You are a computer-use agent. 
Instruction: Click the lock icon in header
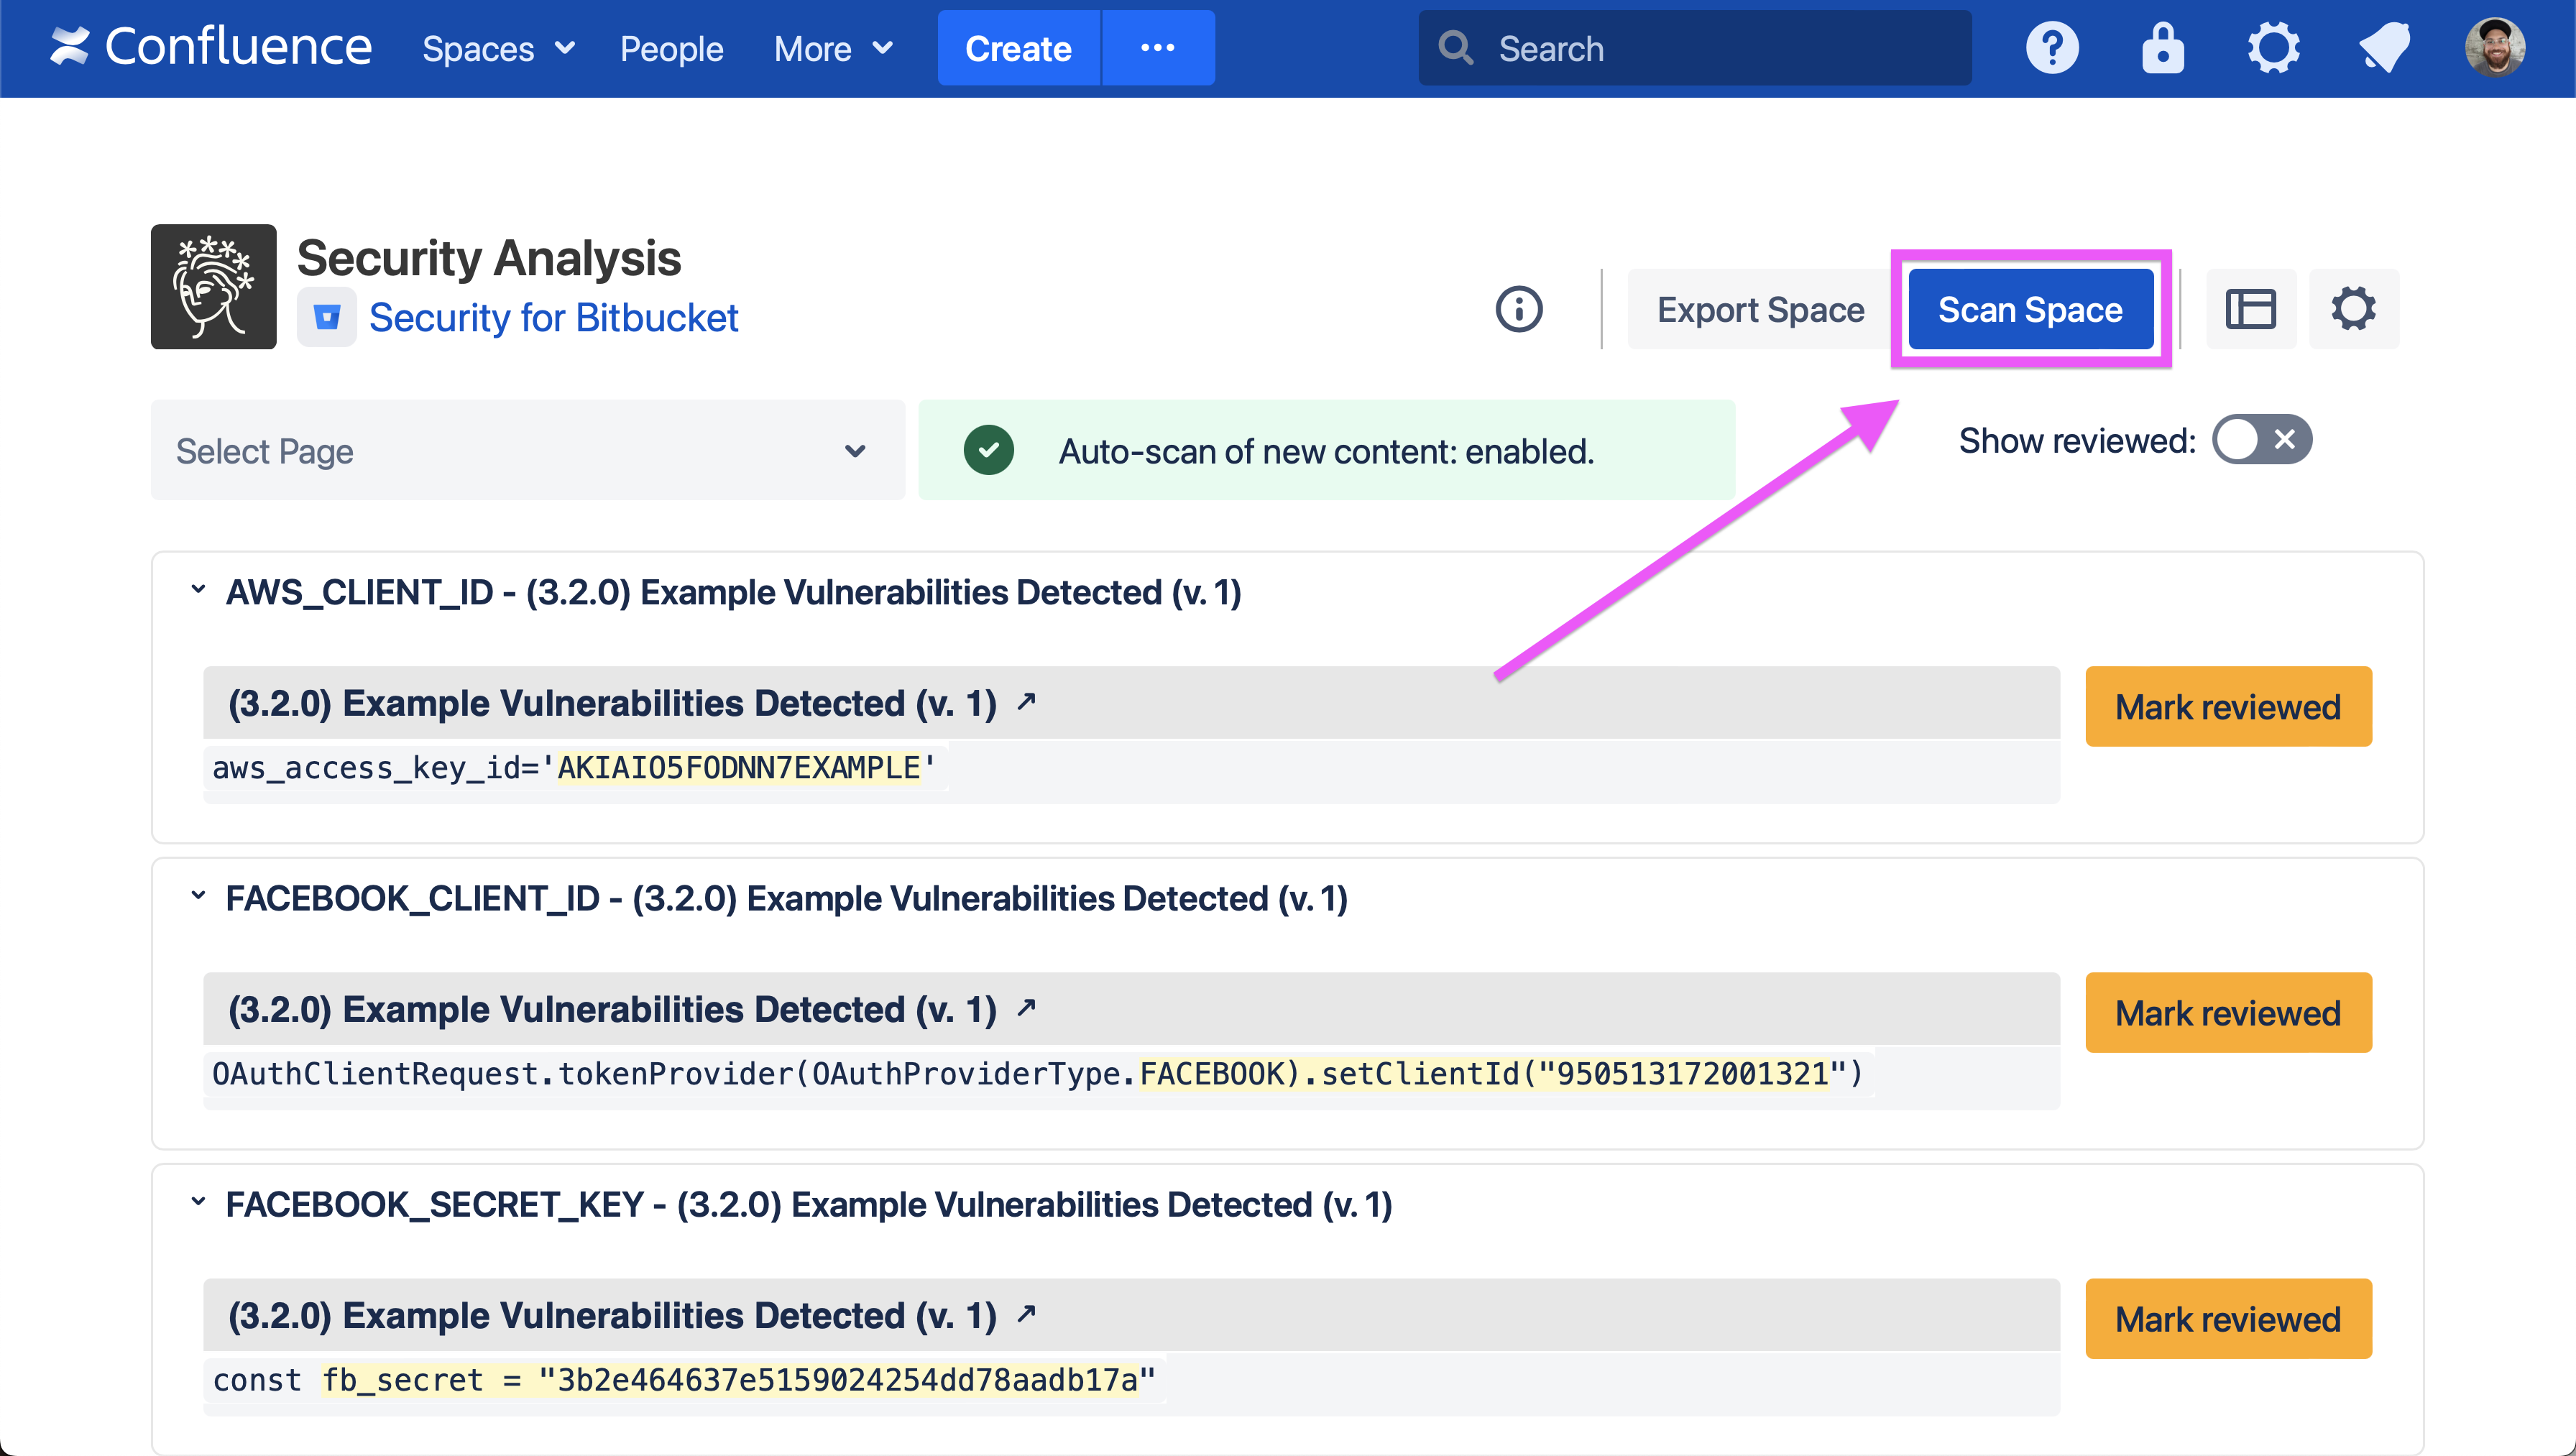2162,48
